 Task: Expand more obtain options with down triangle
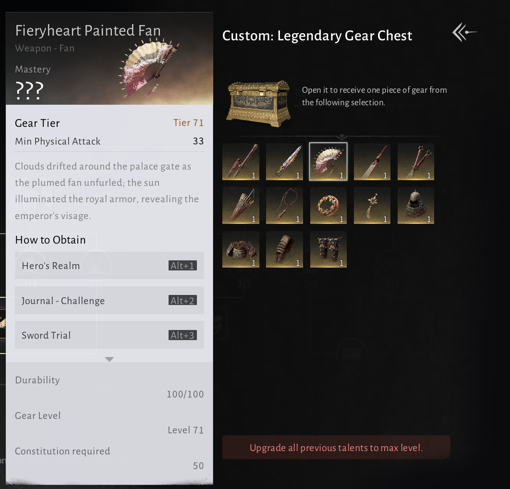tap(109, 359)
